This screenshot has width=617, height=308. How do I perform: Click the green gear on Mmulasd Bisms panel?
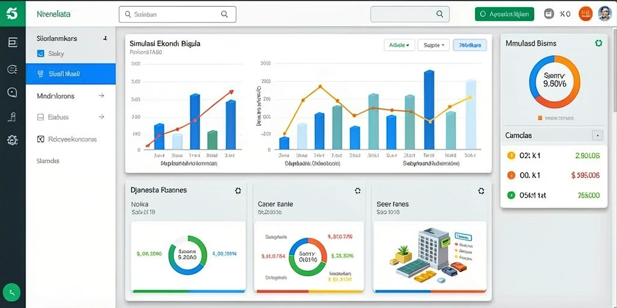[x=598, y=43]
